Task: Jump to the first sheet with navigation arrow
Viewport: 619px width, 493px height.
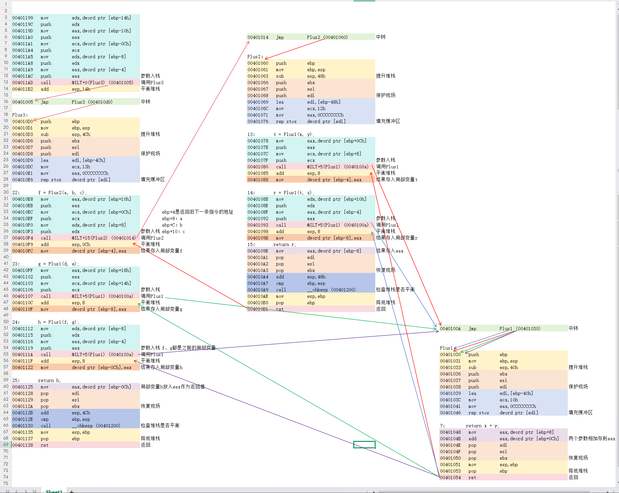Action: 7,491
